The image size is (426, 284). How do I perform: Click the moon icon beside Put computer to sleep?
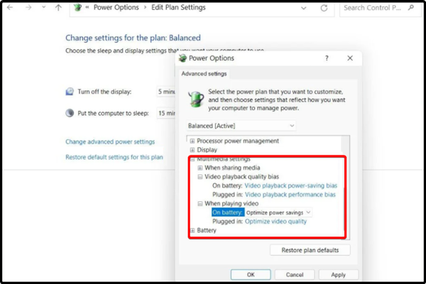[70, 113]
